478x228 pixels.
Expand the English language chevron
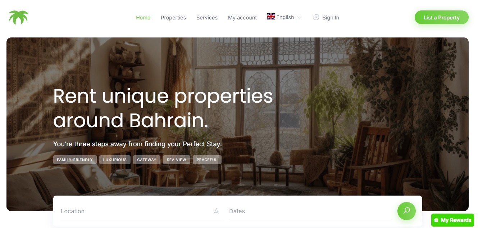(299, 18)
